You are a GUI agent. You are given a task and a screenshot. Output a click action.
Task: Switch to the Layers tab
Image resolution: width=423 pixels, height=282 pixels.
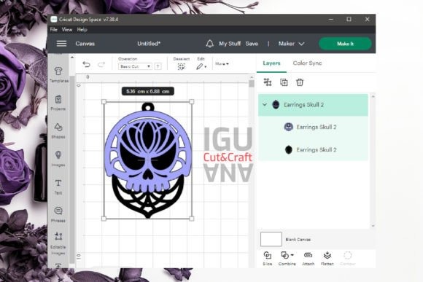click(271, 63)
